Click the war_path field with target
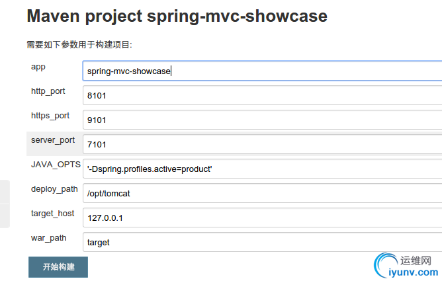 262,243
